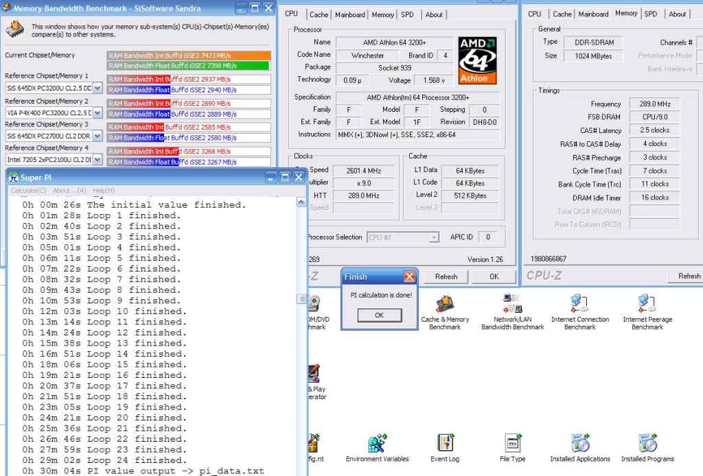Click the Super PI scrollbar thumb

[x=301, y=298]
